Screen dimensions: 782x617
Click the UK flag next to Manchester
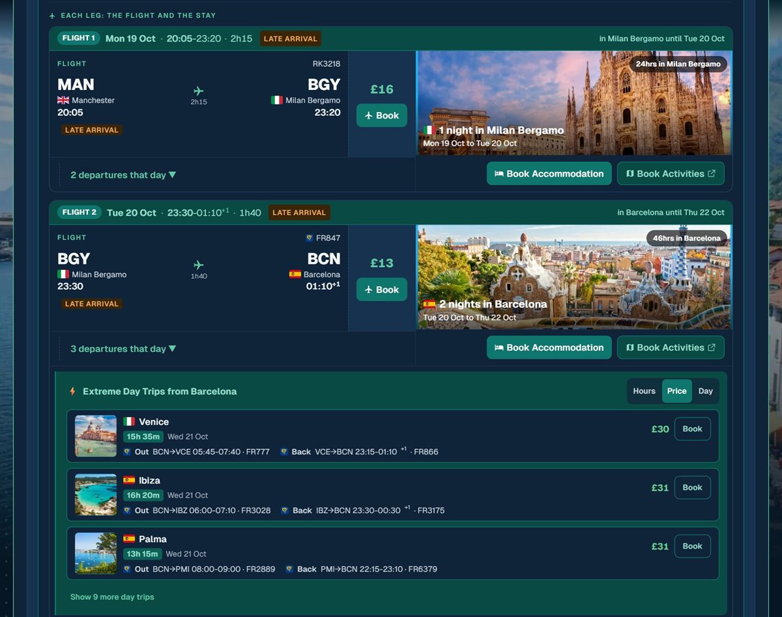pyautogui.click(x=63, y=100)
